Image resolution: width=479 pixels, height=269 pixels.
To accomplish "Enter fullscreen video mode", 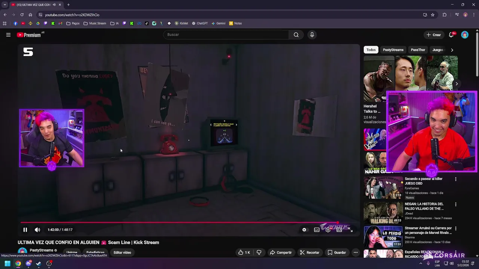I will pyautogui.click(x=350, y=230).
